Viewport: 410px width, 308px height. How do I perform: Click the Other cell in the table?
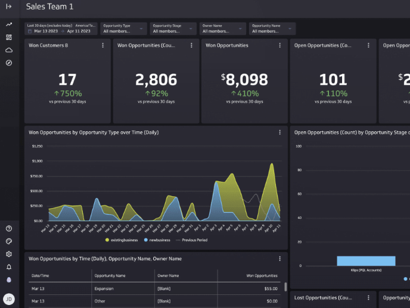(x=100, y=301)
